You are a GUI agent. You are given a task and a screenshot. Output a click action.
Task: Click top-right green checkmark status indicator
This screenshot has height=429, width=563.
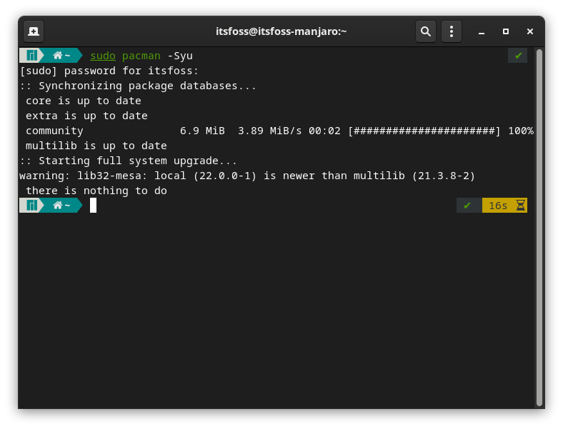pyautogui.click(x=518, y=56)
